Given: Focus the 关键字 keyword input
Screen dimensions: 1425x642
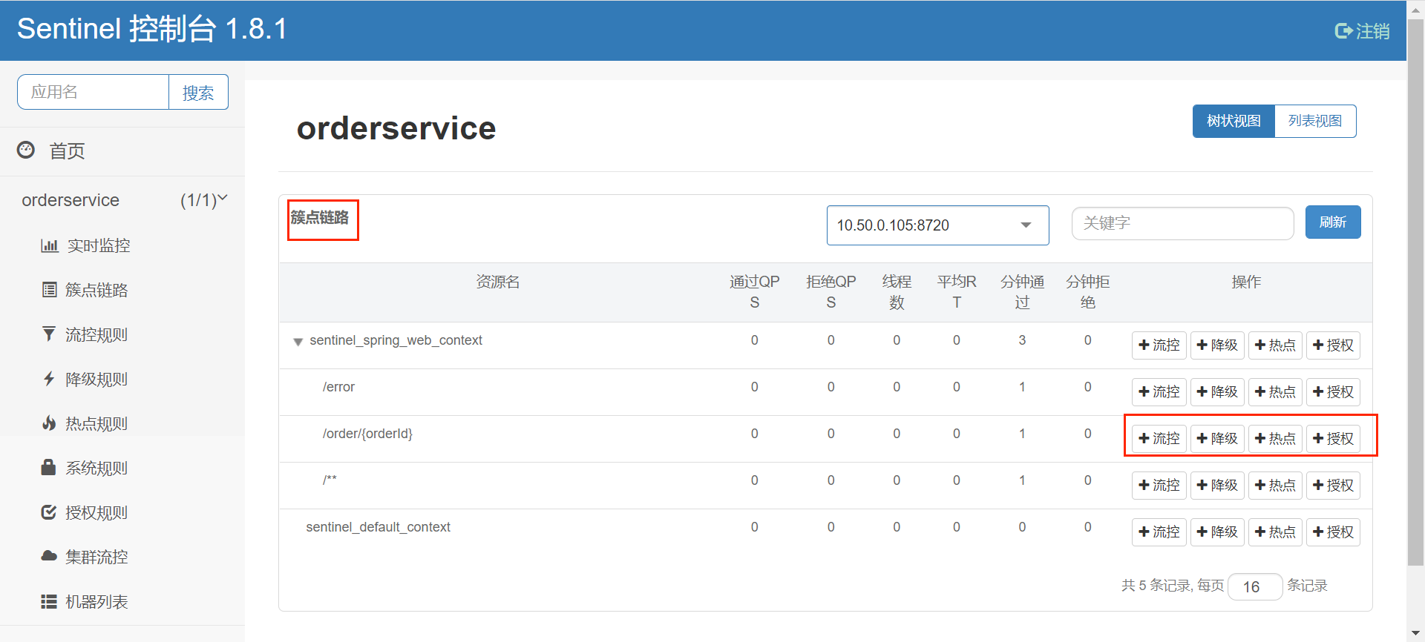Looking at the screenshot, I should click(1182, 223).
